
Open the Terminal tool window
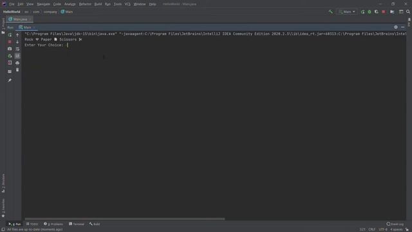click(77, 224)
